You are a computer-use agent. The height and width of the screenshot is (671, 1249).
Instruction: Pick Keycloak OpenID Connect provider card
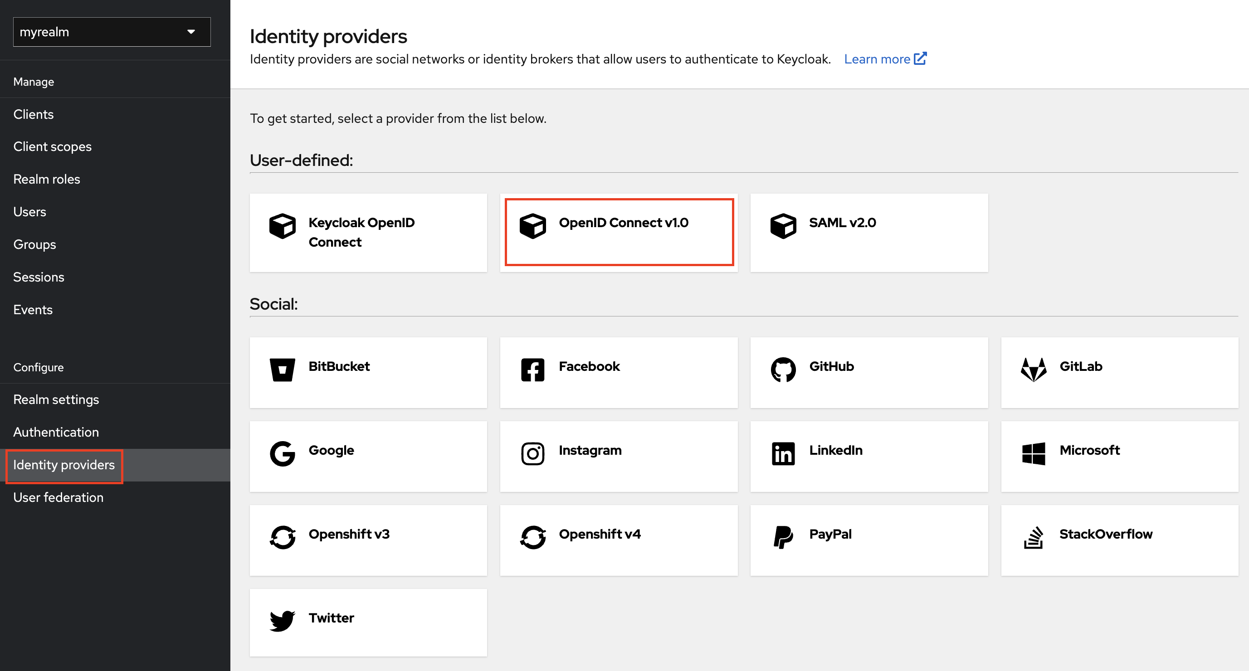(x=368, y=232)
